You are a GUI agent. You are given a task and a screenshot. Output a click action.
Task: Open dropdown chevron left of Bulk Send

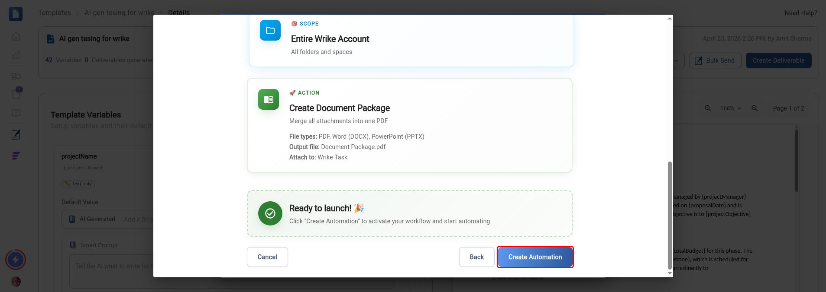click(x=677, y=60)
